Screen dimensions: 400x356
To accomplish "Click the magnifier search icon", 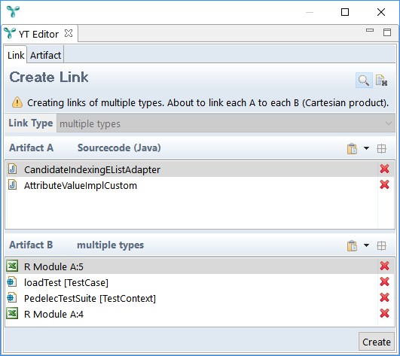I will click(x=364, y=81).
